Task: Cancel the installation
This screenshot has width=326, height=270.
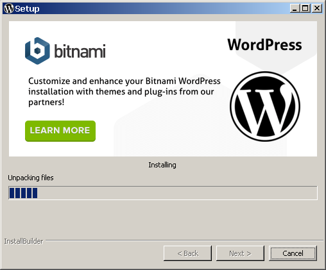Action: point(293,253)
